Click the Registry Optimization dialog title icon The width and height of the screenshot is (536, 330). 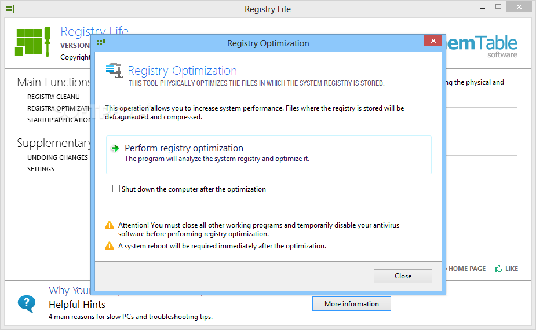click(101, 43)
